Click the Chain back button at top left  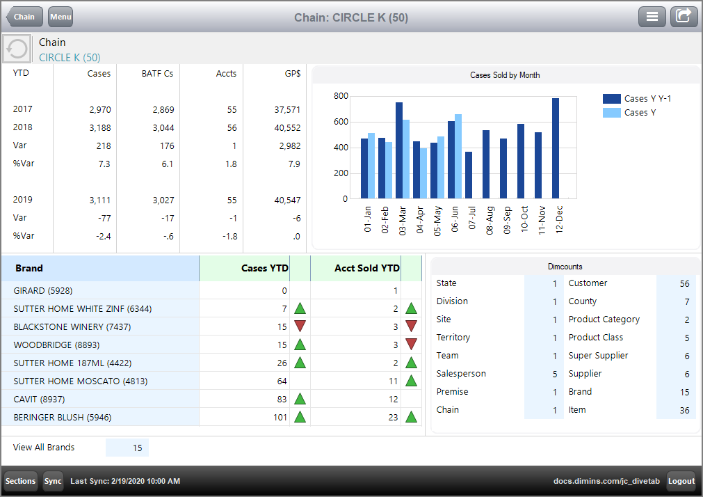(x=24, y=17)
